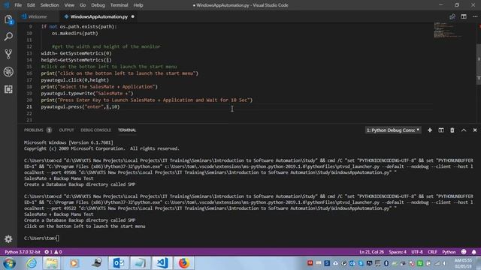Close the terminal panel

click(475, 130)
